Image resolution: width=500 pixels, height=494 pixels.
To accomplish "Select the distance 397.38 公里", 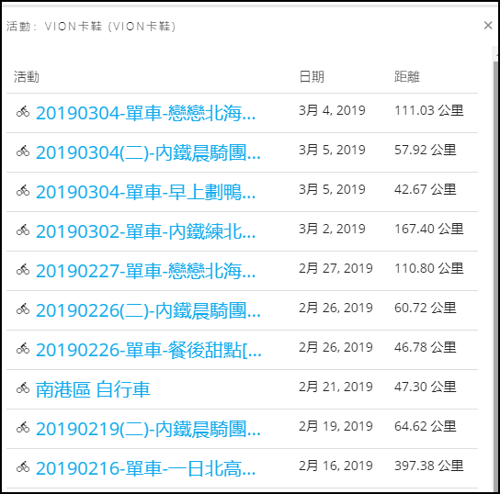I will [429, 466].
